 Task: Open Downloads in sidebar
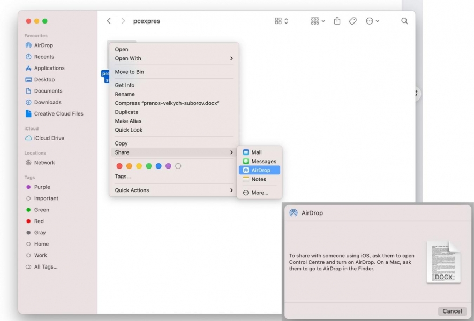pyautogui.click(x=43, y=102)
